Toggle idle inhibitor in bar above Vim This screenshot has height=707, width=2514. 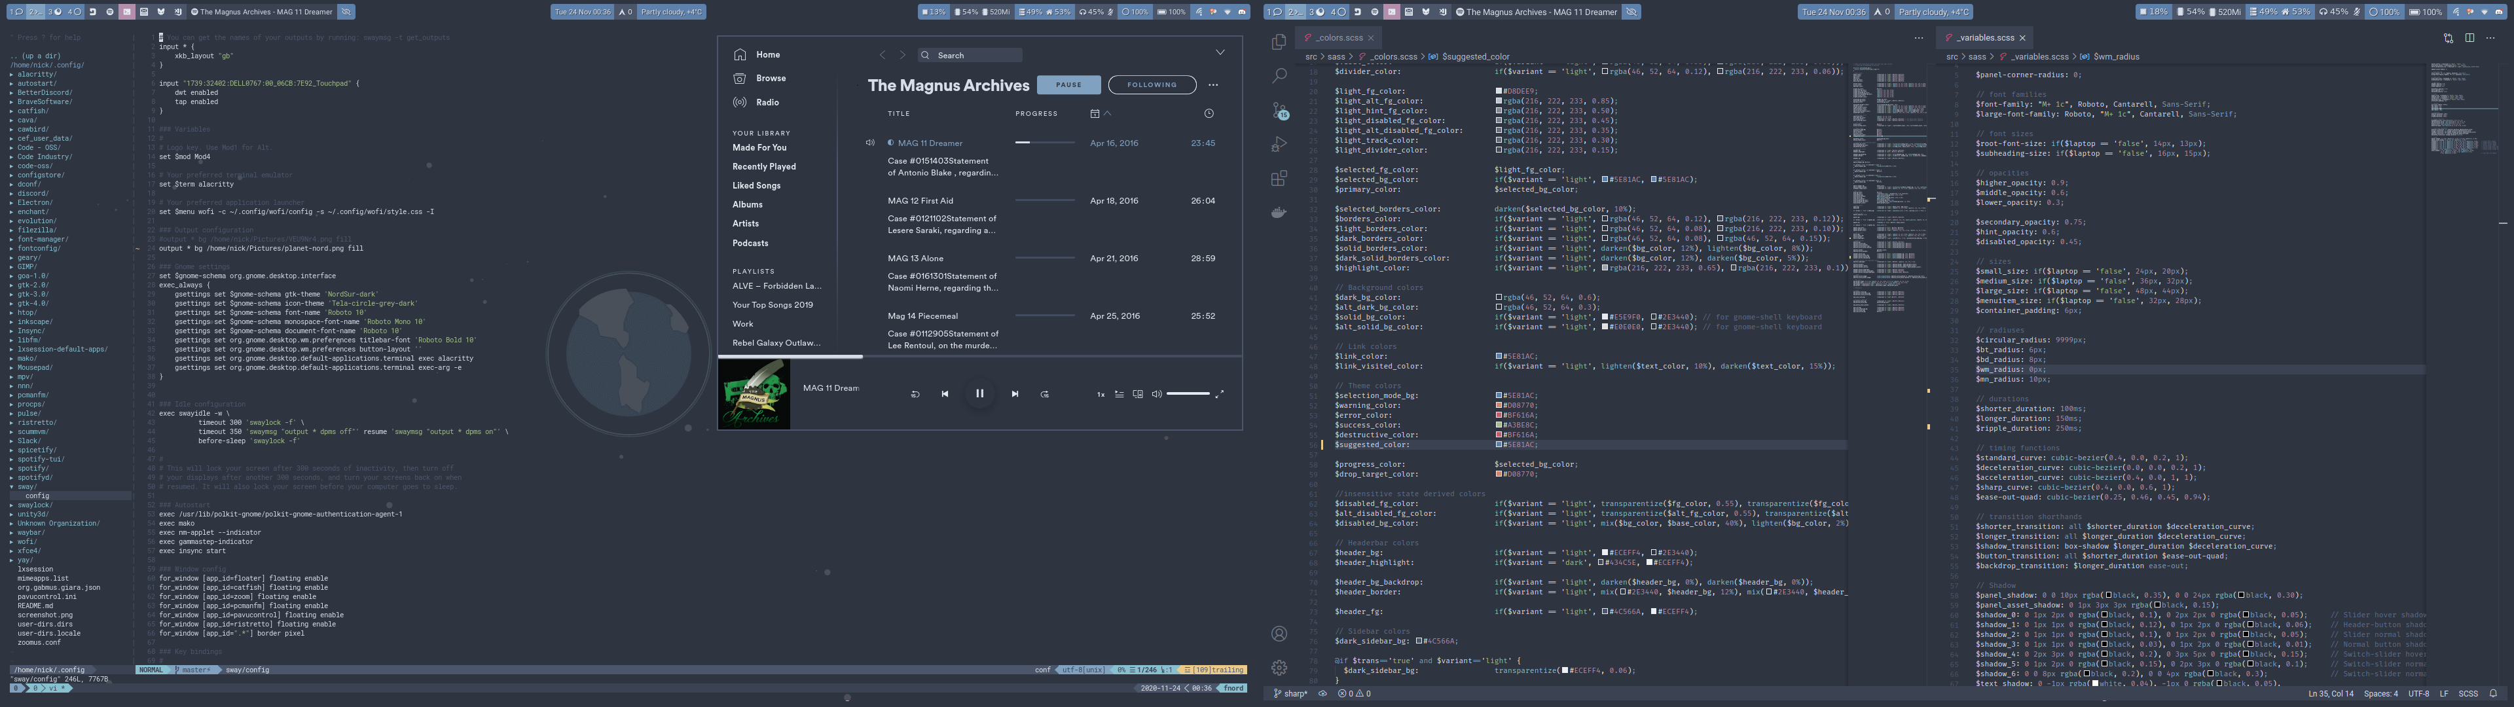click(x=346, y=12)
